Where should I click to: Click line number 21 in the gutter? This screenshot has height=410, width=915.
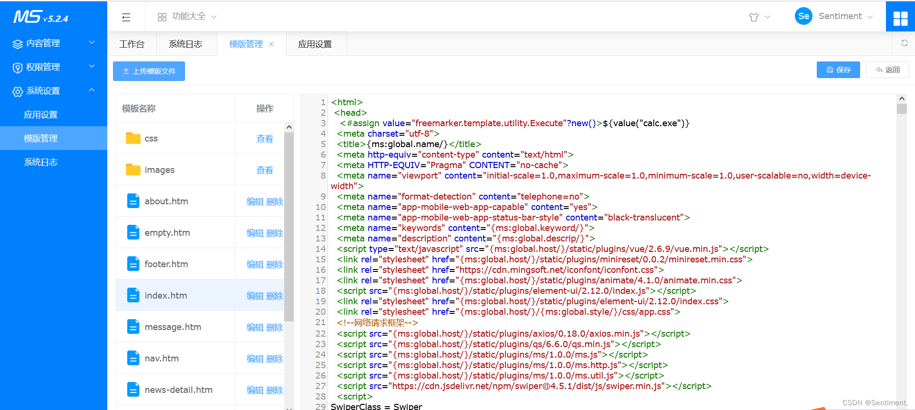pos(320,322)
